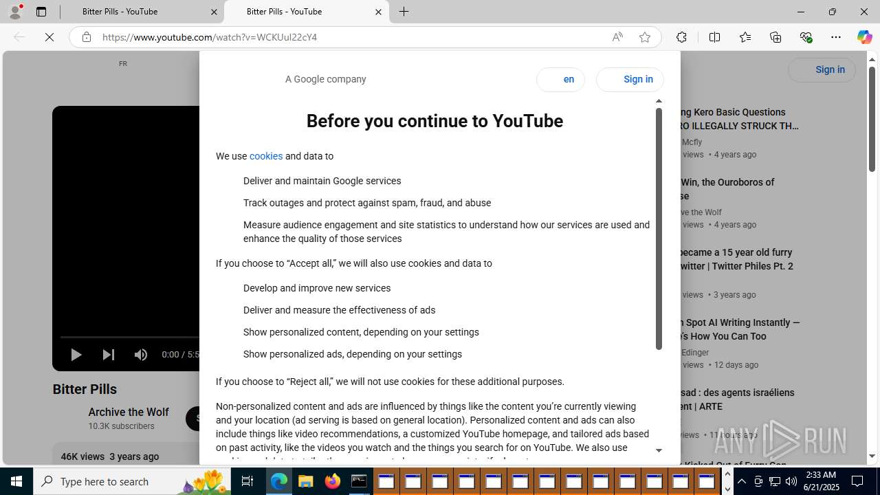
Task: Add this page to favorites
Action: pyautogui.click(x=645, y=37)
